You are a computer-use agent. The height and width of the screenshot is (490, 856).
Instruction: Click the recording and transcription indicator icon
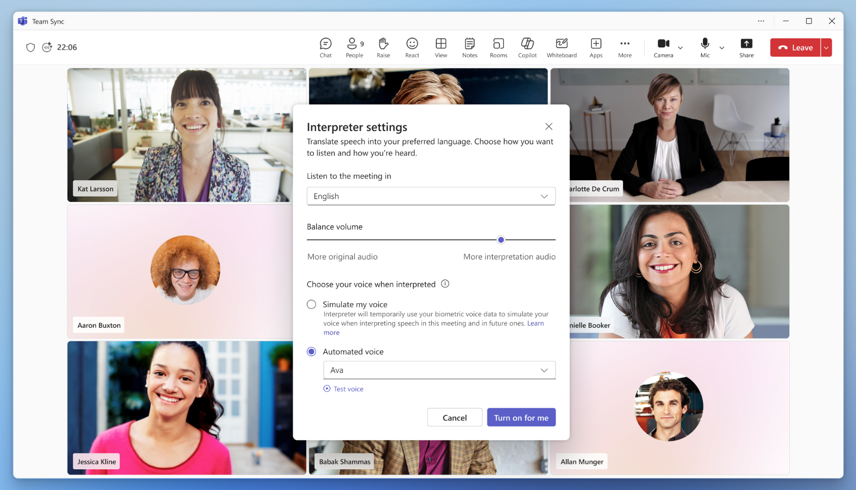click(x=47, y=47)
